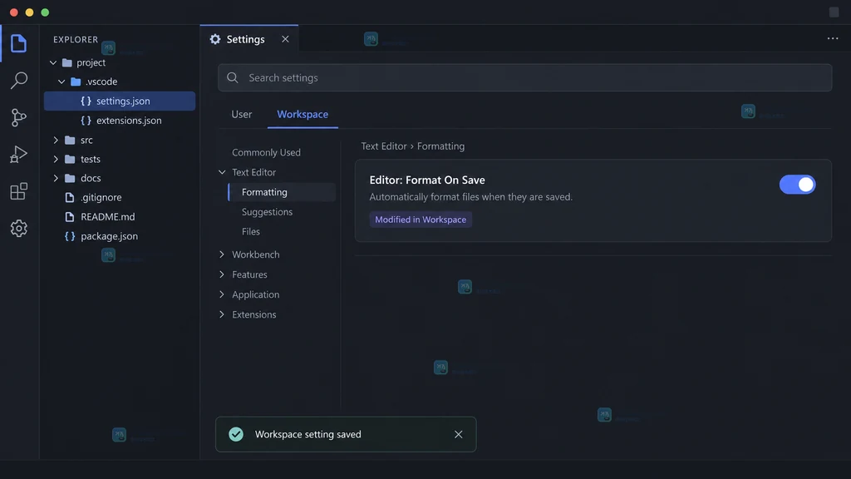Select the Files settings category
Viewport: 851px width, 479px height.
[251, 231]
